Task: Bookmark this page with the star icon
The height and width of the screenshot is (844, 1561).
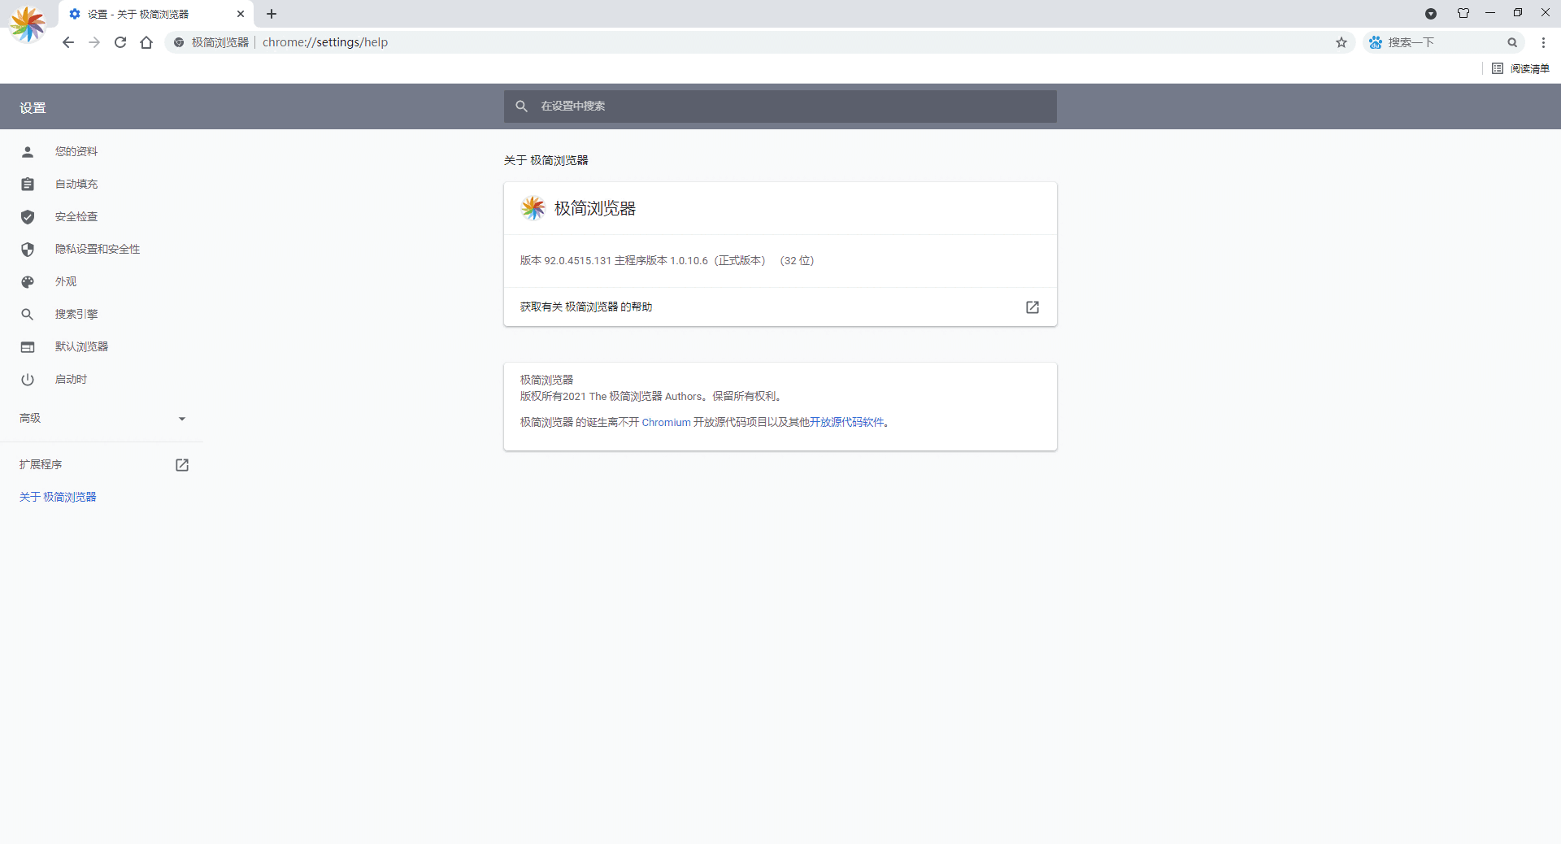Action: (x=1341, y=42)
